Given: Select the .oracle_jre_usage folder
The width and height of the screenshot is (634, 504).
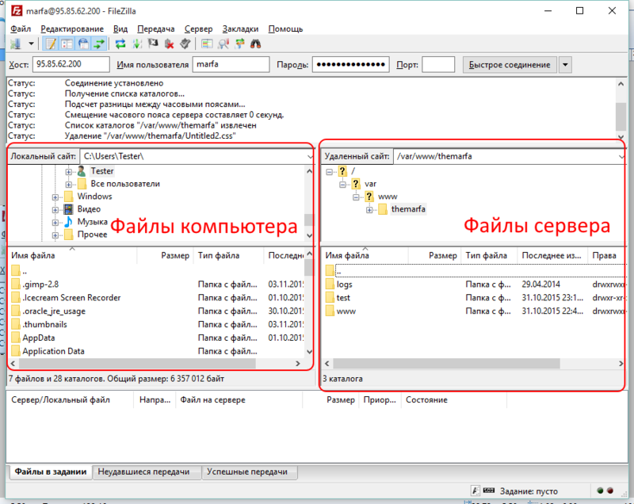Looking at the screenshot, I should click(54, 311).
